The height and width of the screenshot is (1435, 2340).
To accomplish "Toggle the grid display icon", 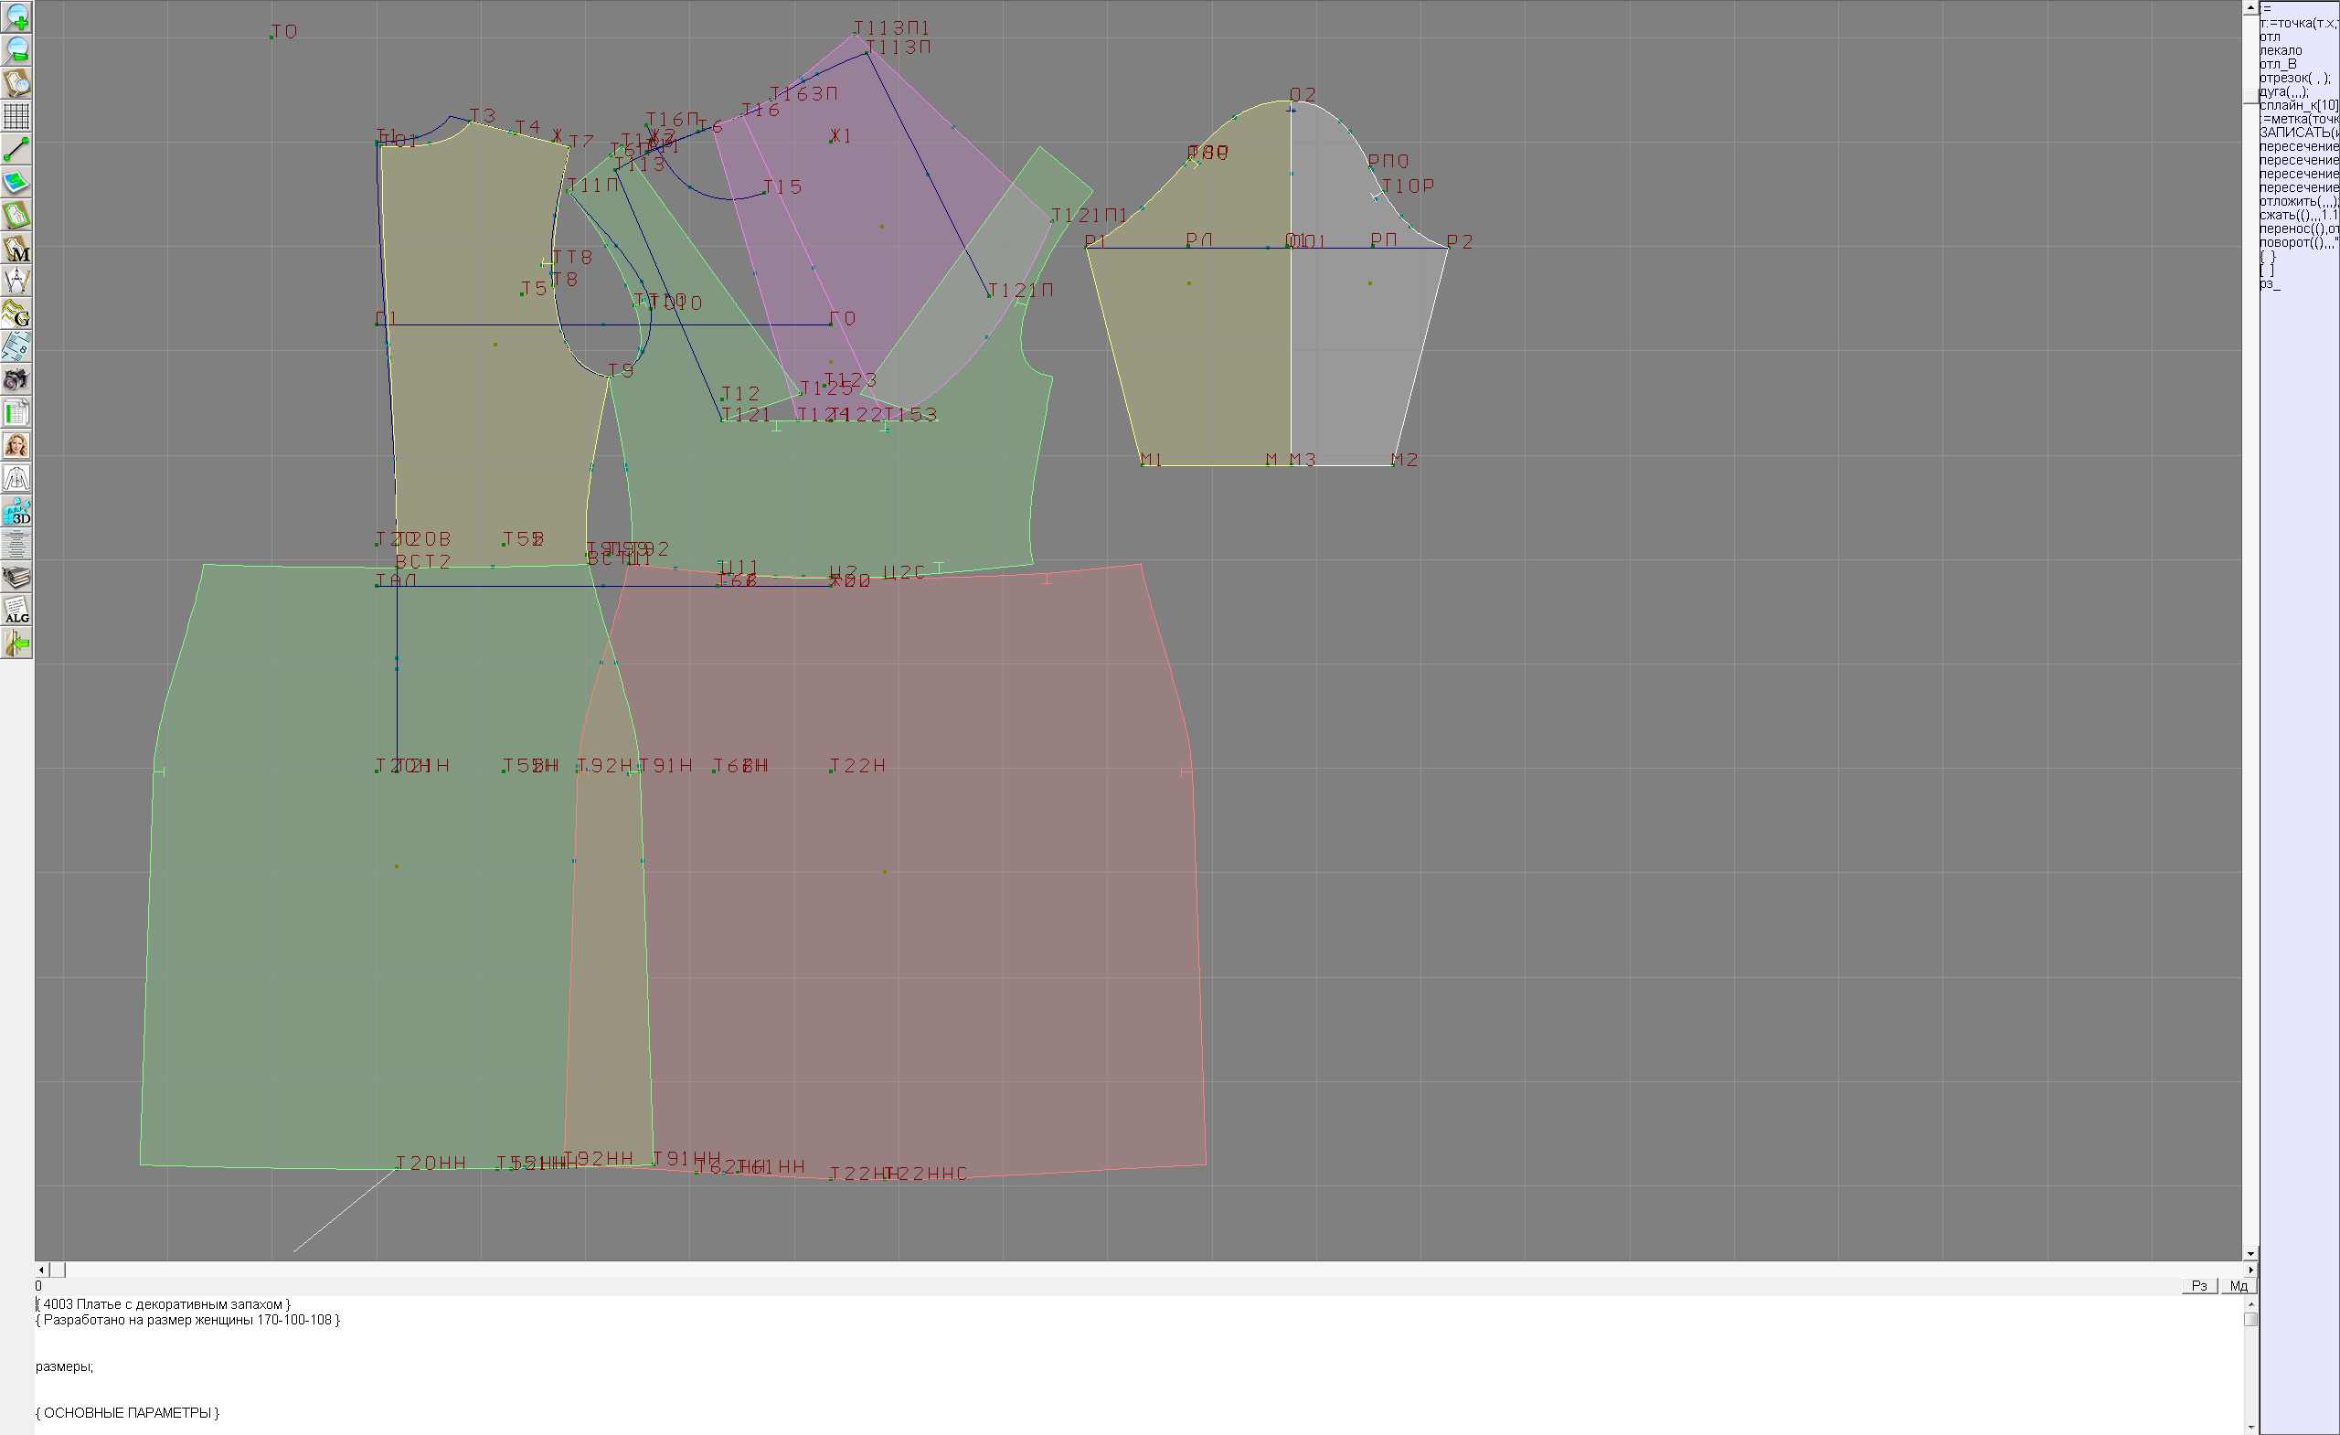I will [x=16, y=116].
